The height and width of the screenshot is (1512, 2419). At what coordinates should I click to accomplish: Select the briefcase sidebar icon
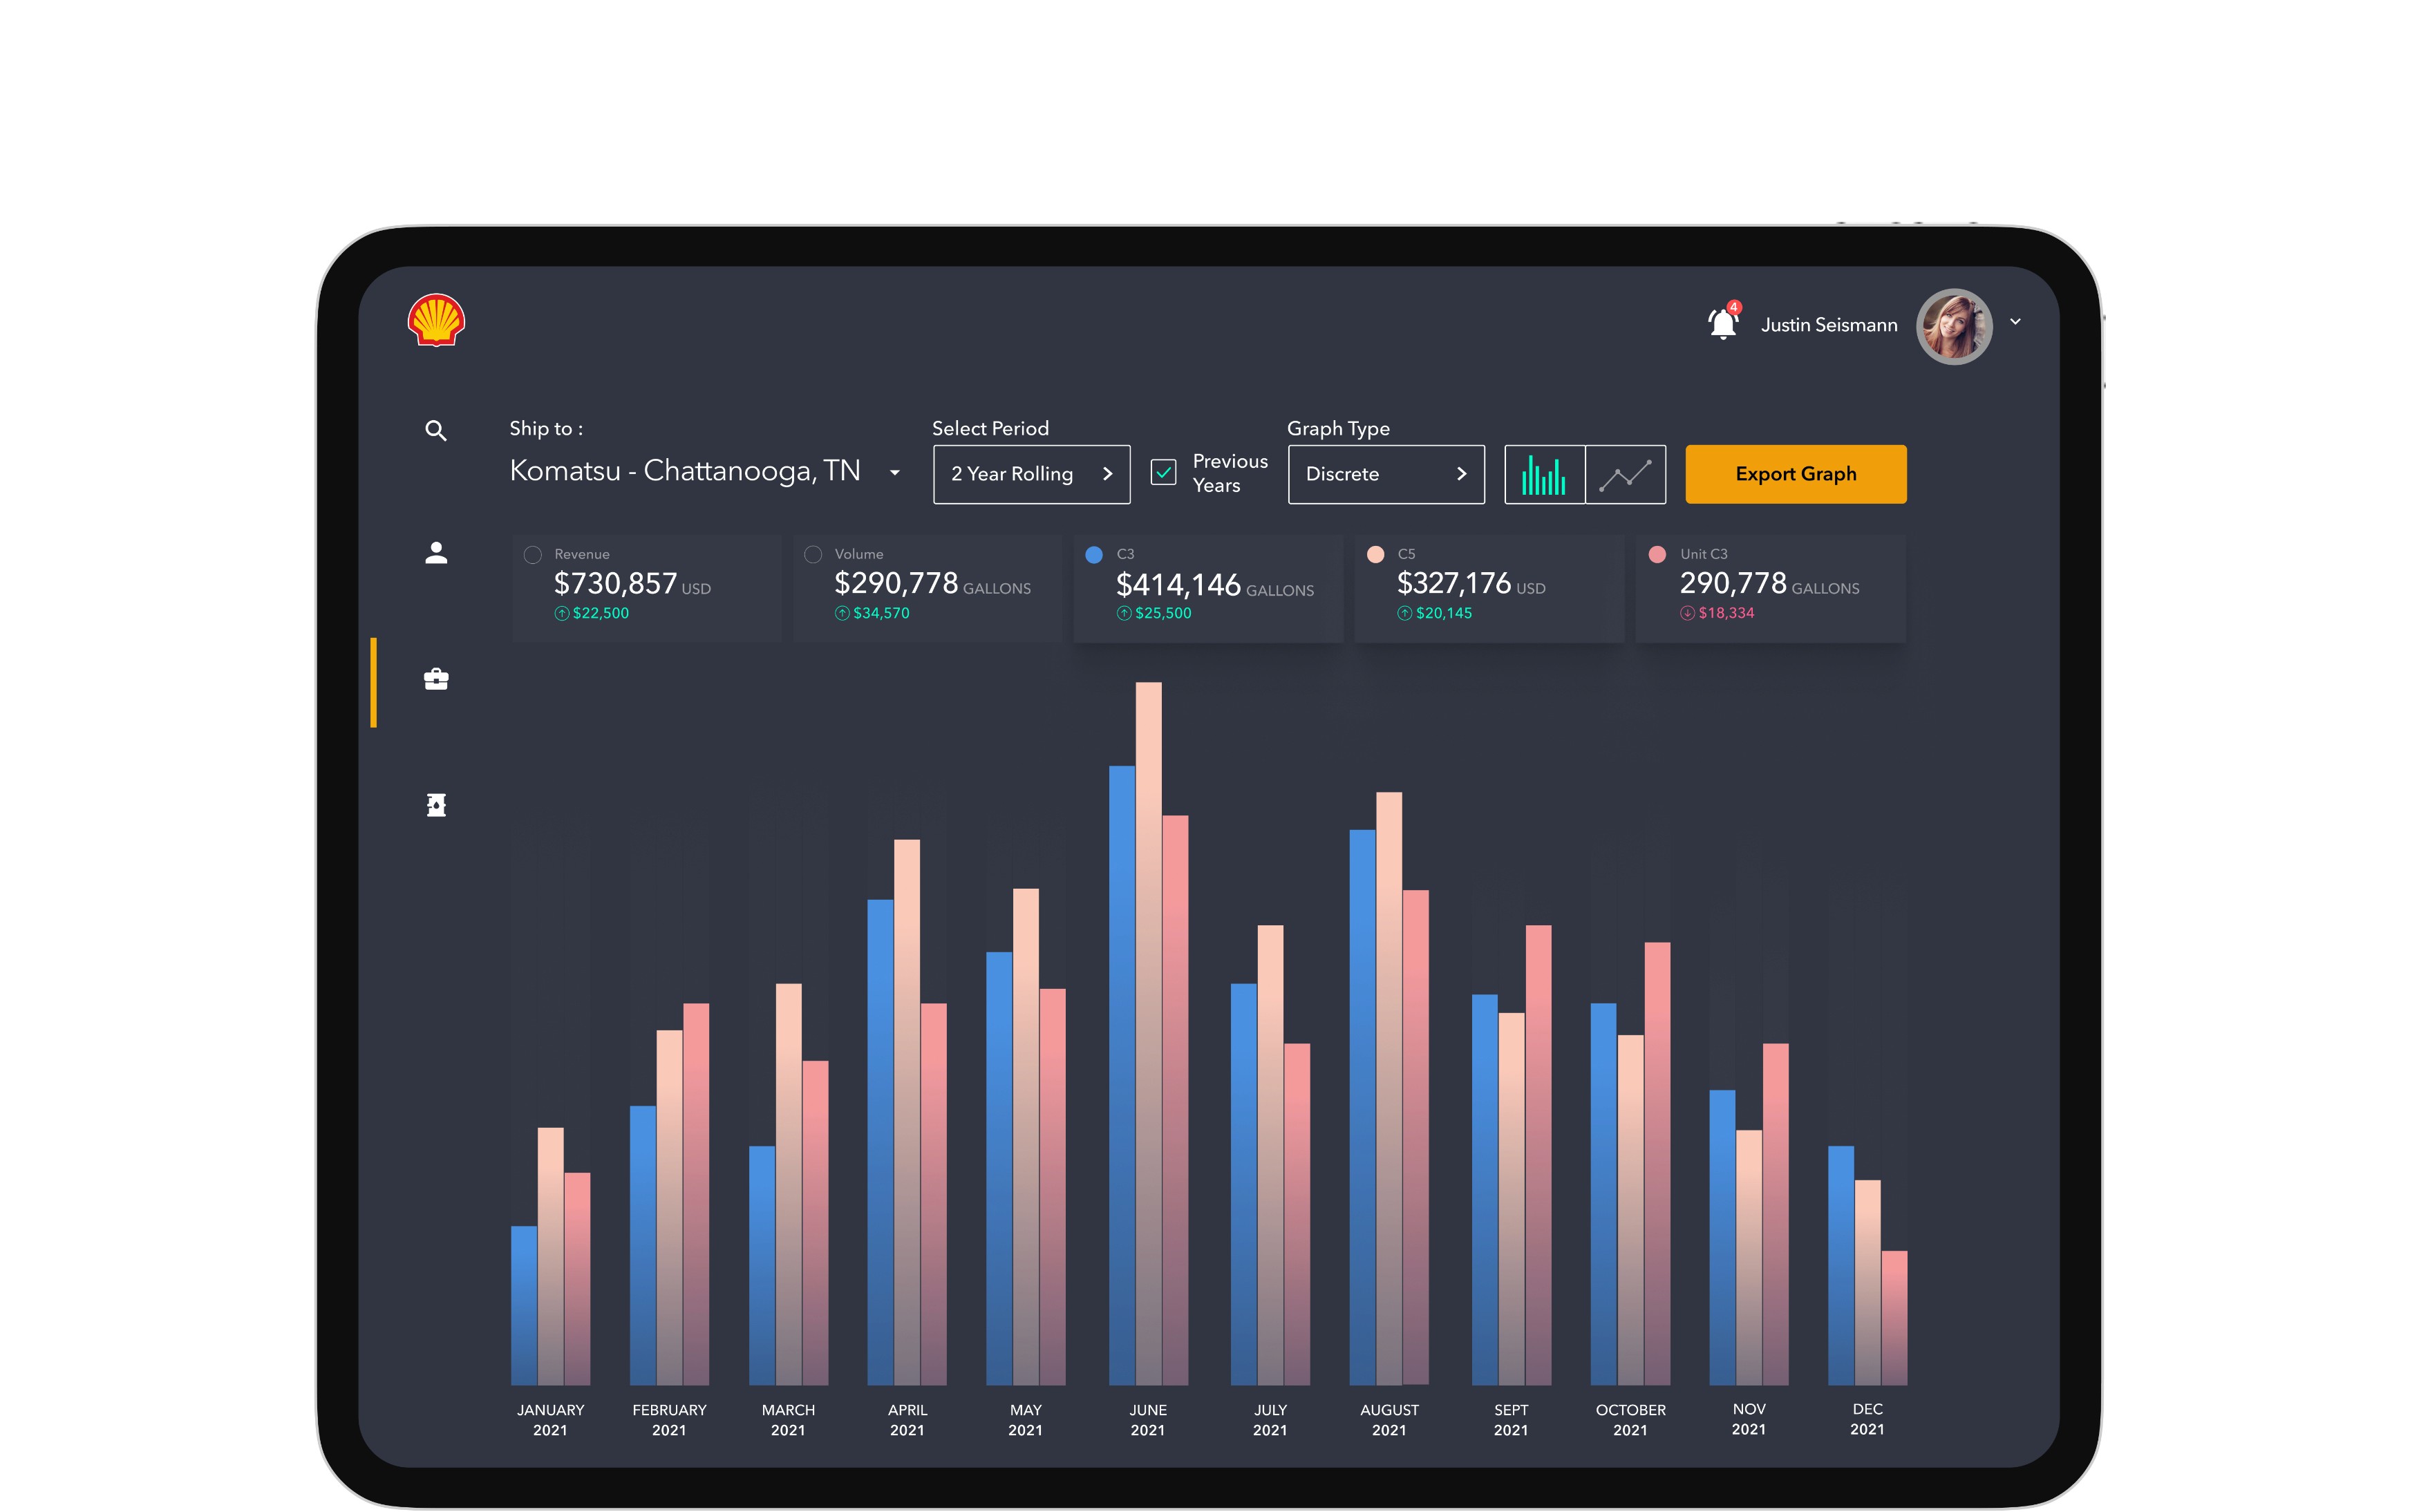pyautogui.click(x=436, y=680)
